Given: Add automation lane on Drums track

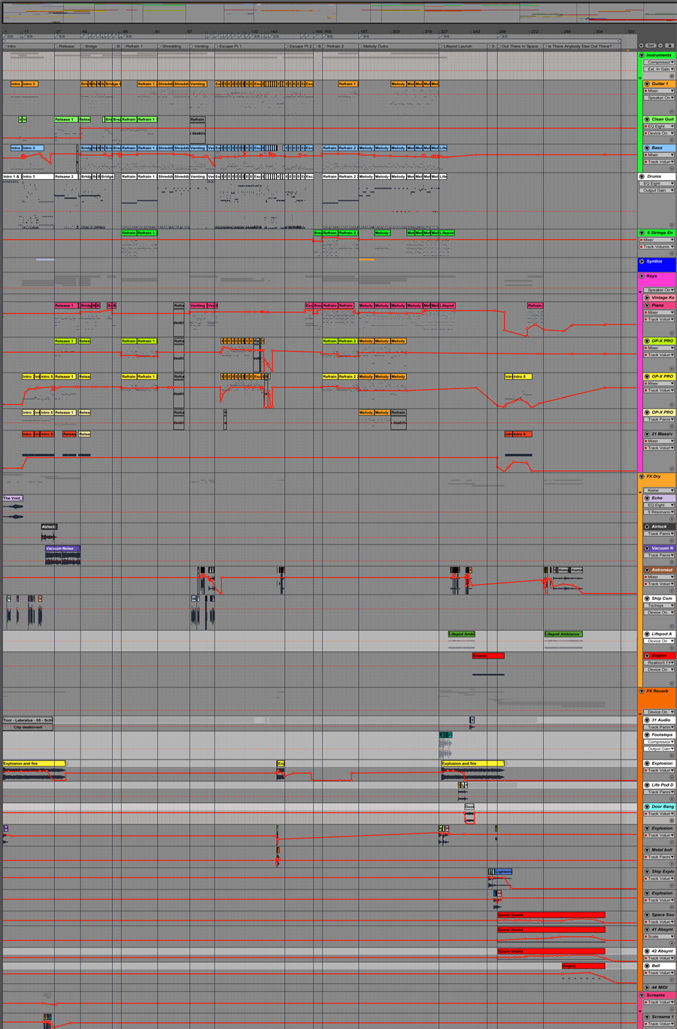Looking at the screenshot, I should 671,225.
